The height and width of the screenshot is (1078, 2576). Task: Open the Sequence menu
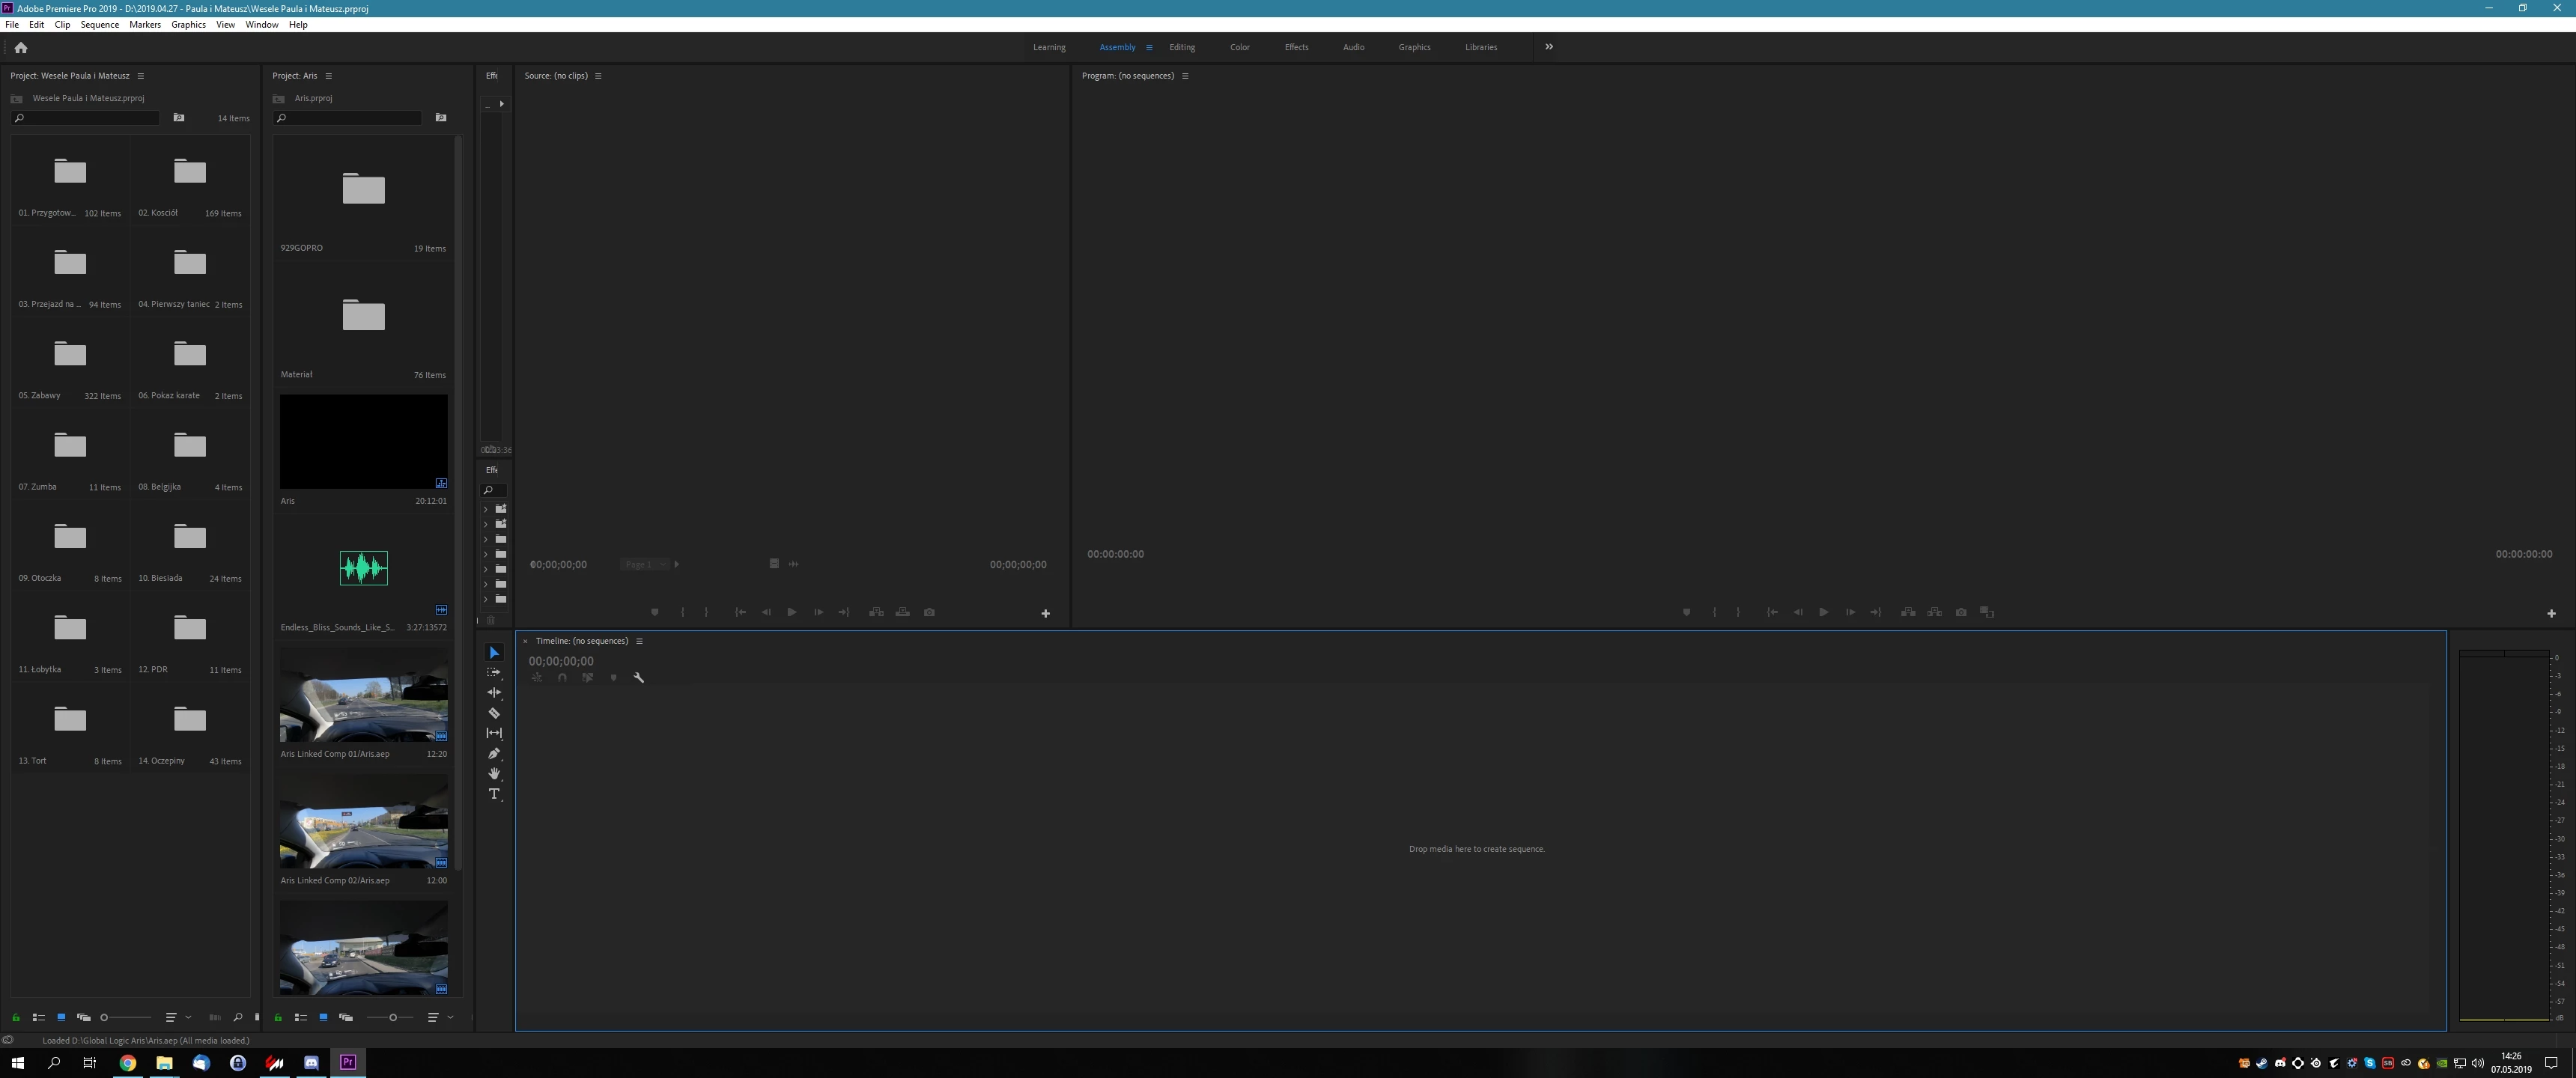[99, 24]
